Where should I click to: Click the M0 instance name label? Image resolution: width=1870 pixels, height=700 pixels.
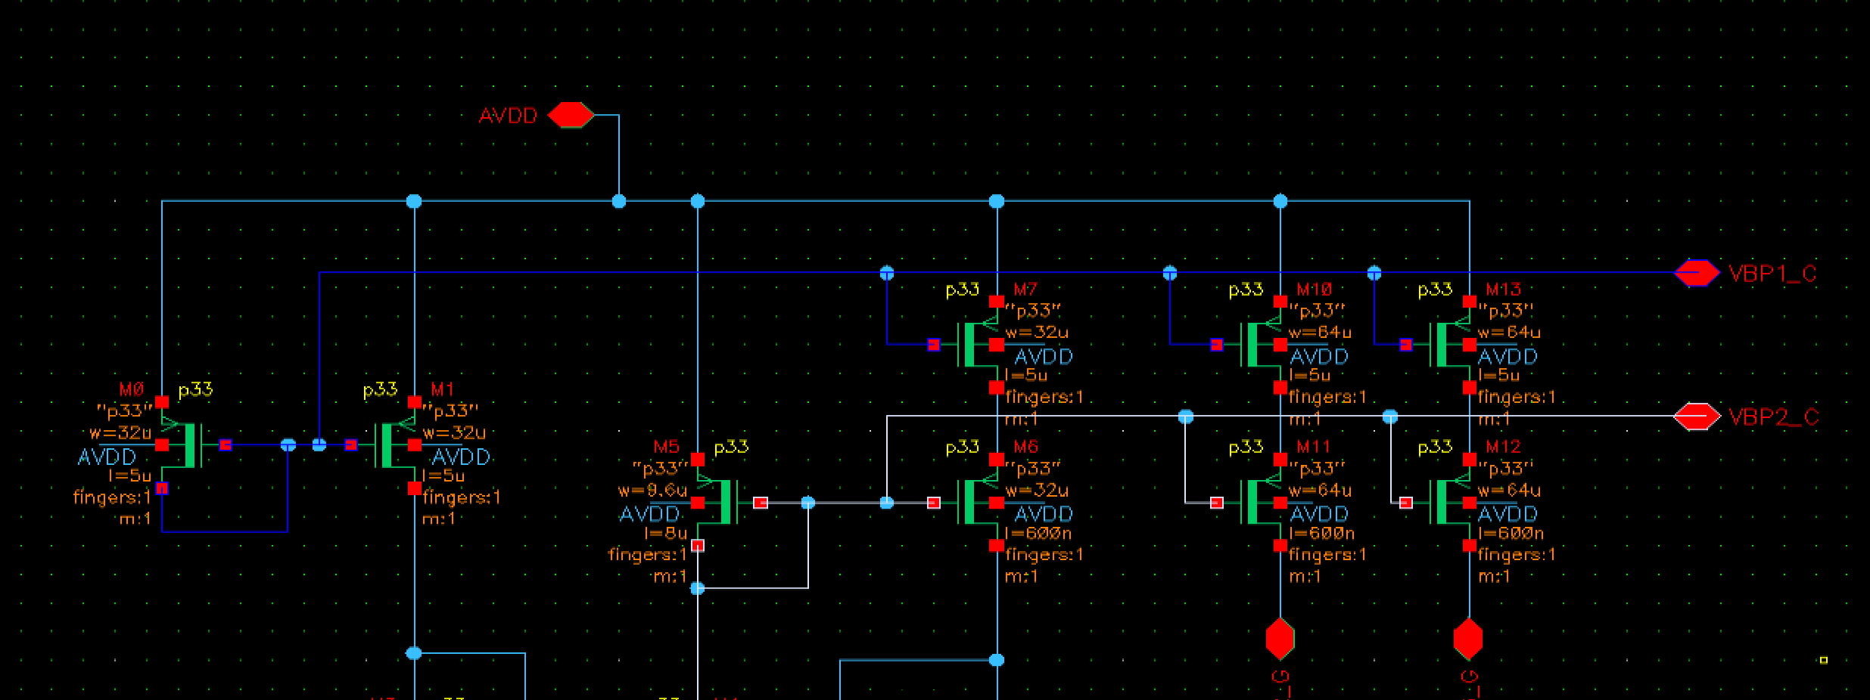[132, 389]
